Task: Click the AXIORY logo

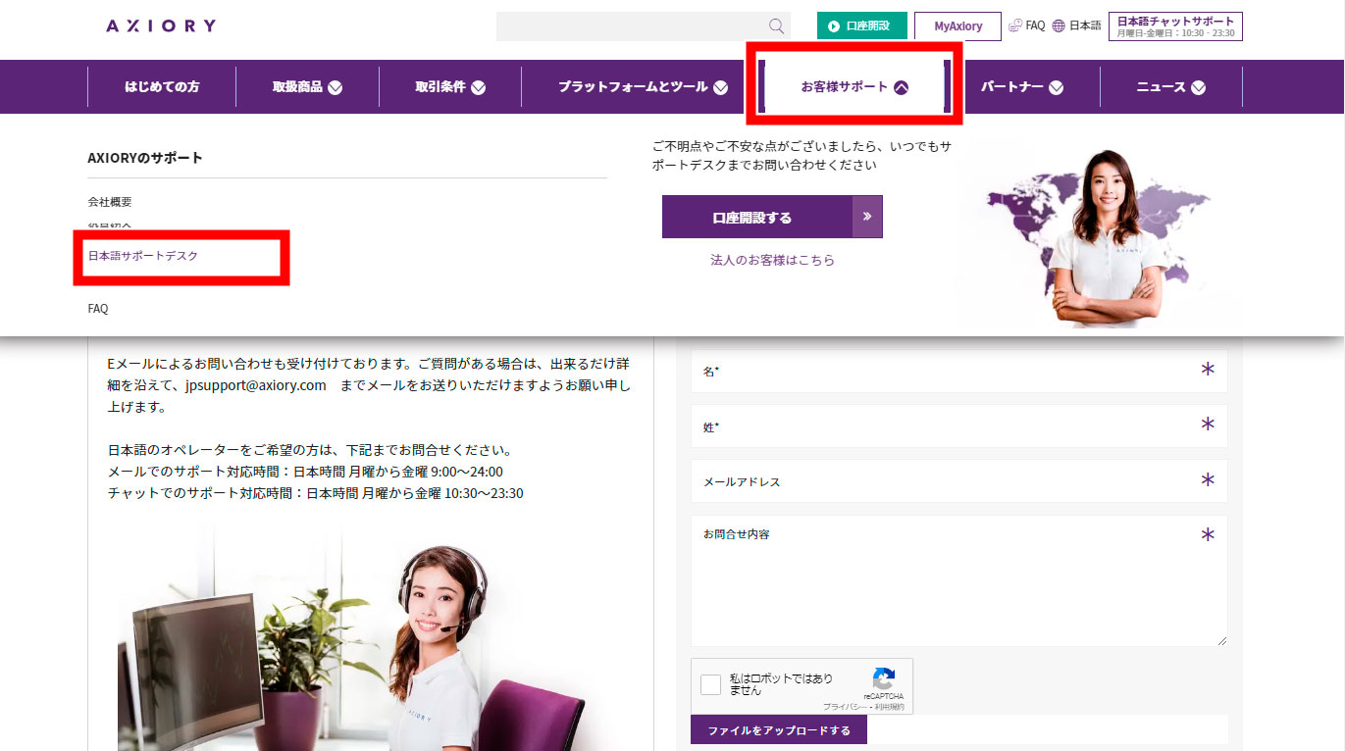Action: [161, 25]
